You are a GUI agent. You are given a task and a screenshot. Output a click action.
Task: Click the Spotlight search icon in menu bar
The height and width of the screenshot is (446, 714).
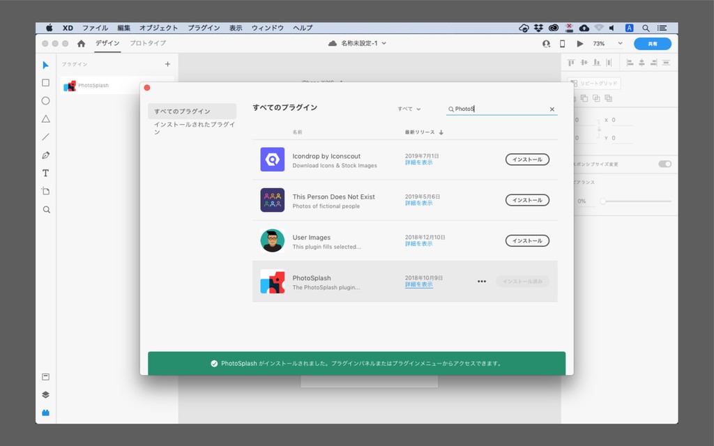[646, 28]
